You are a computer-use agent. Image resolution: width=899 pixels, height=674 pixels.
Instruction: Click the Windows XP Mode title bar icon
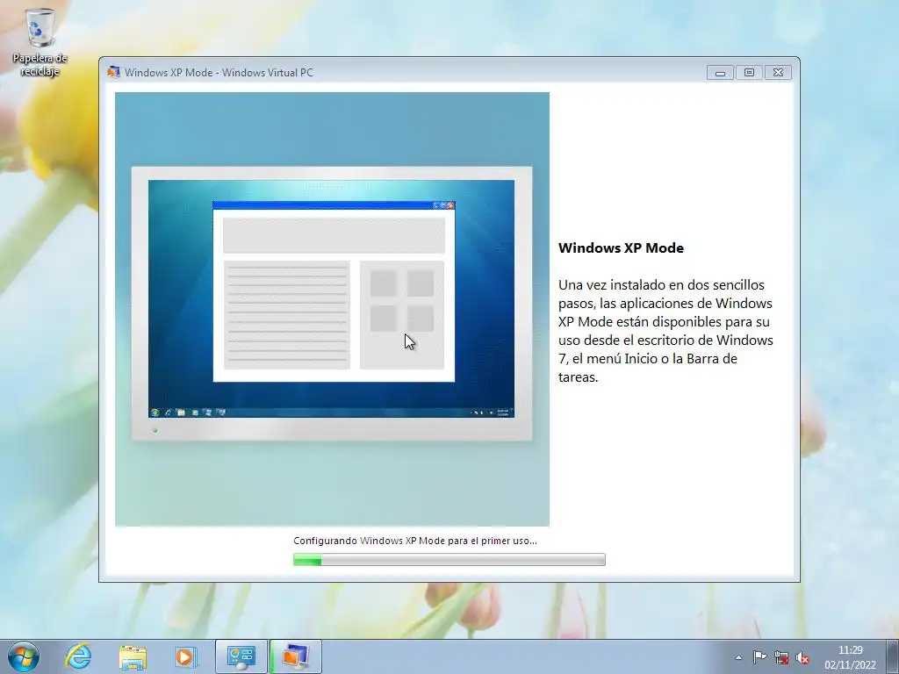click(x=113, y=72)
